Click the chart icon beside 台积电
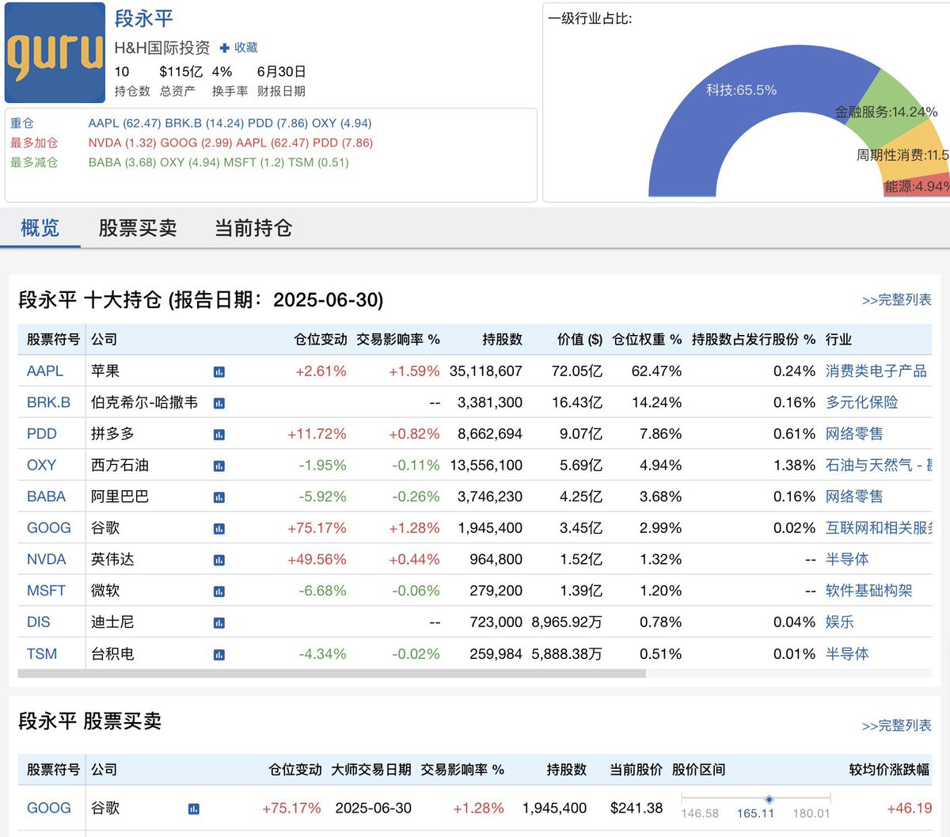This screenshot has height=837, width=950. 218,654
